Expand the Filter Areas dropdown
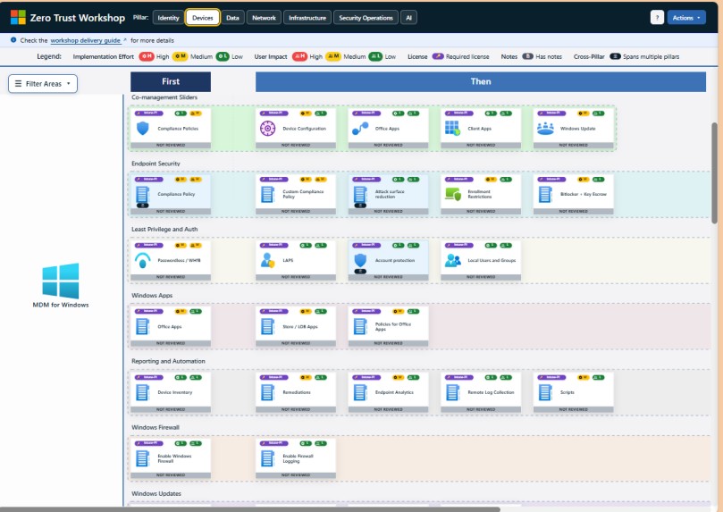The width and height of the screenshot is (723, 512). 43,83
